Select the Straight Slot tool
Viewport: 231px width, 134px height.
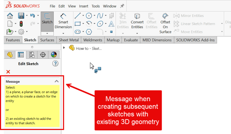pos(78,31)
